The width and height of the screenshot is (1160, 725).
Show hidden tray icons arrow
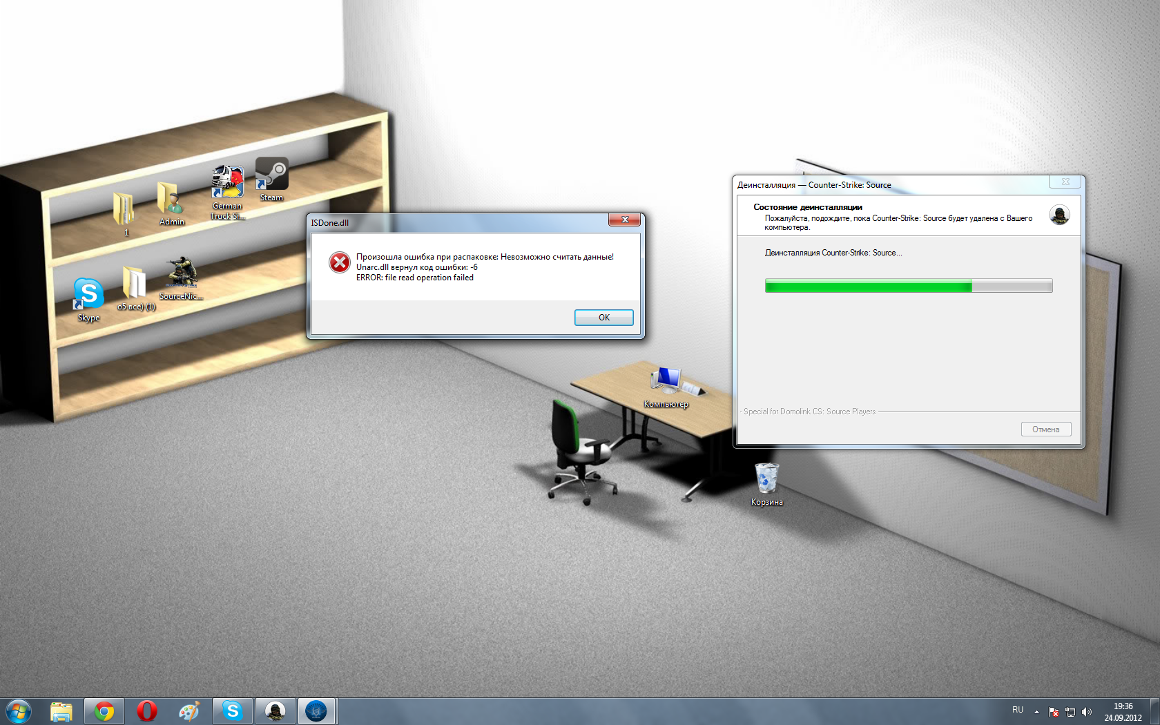pyautogui.click(x=1036, y=712)
